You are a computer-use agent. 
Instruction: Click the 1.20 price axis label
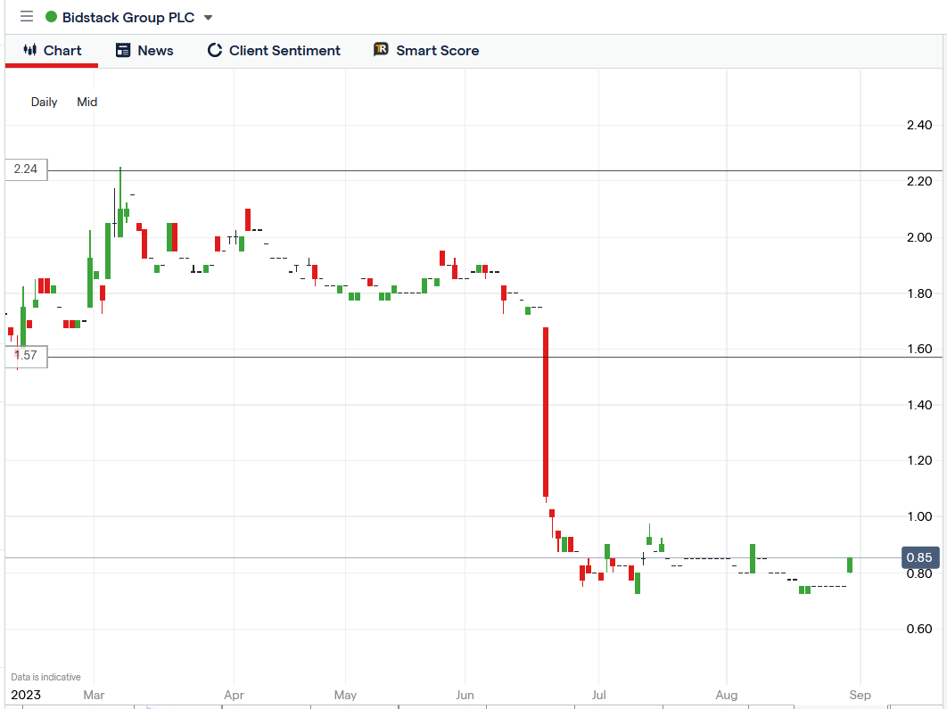click(919, 460)
